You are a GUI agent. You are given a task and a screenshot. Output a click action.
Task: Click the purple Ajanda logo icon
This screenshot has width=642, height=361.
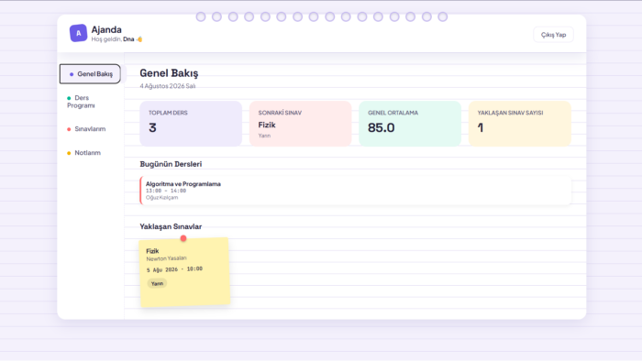[x=78, y=33]
